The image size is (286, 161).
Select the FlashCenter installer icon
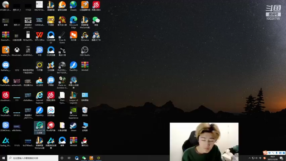(5, 82)
